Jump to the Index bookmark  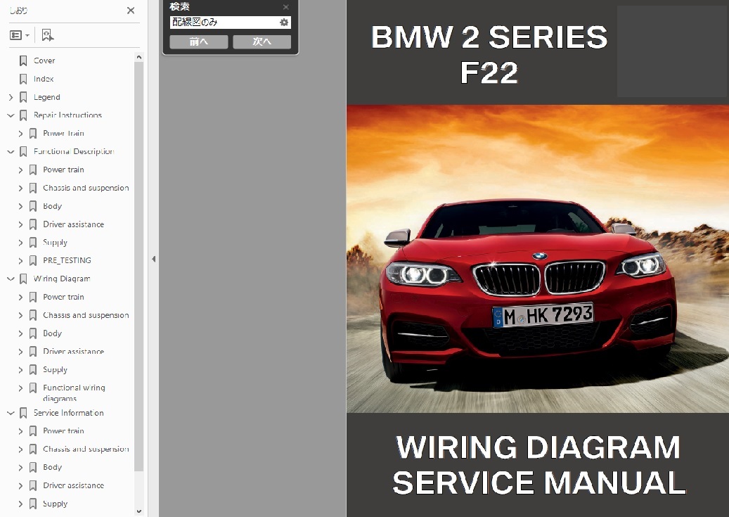pyautogui.click(x=44, y=79)
